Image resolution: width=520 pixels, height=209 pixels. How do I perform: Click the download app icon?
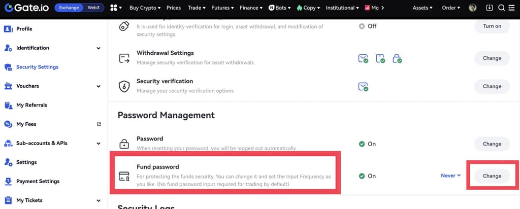coord(490,8)
